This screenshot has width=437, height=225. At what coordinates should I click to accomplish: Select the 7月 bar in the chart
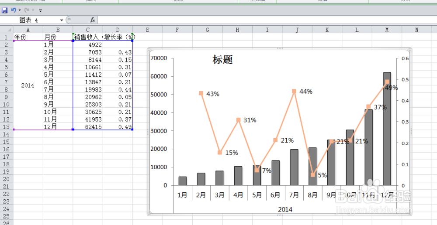point(294,167)
